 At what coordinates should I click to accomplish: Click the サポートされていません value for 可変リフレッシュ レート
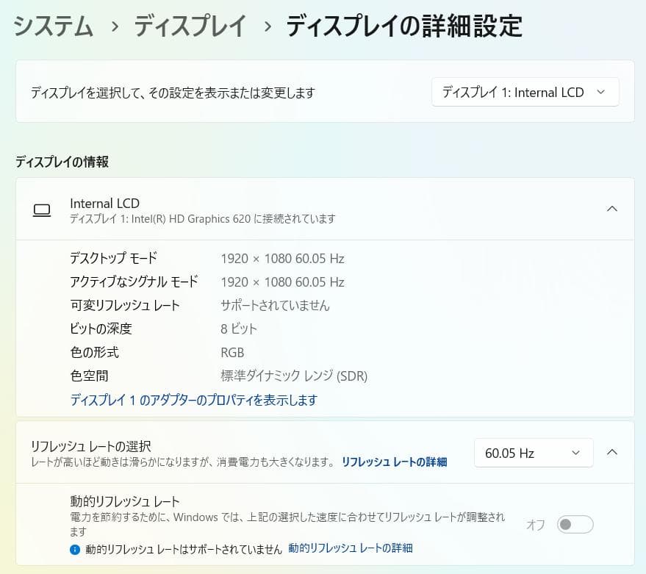click(275, 305)
